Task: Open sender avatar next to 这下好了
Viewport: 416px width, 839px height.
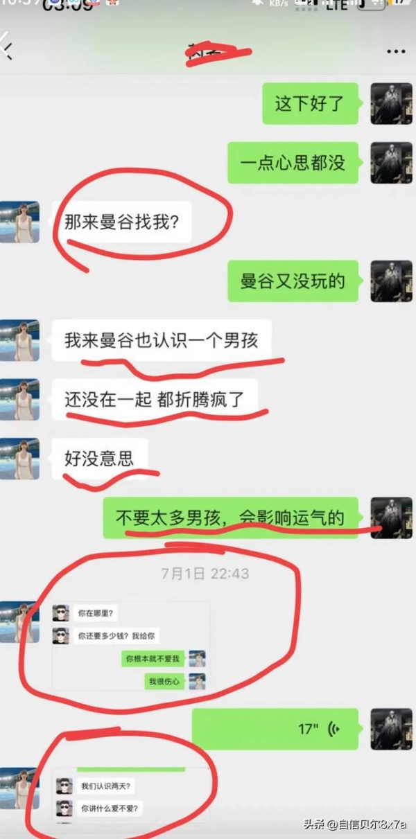Action: pos(391,104)
